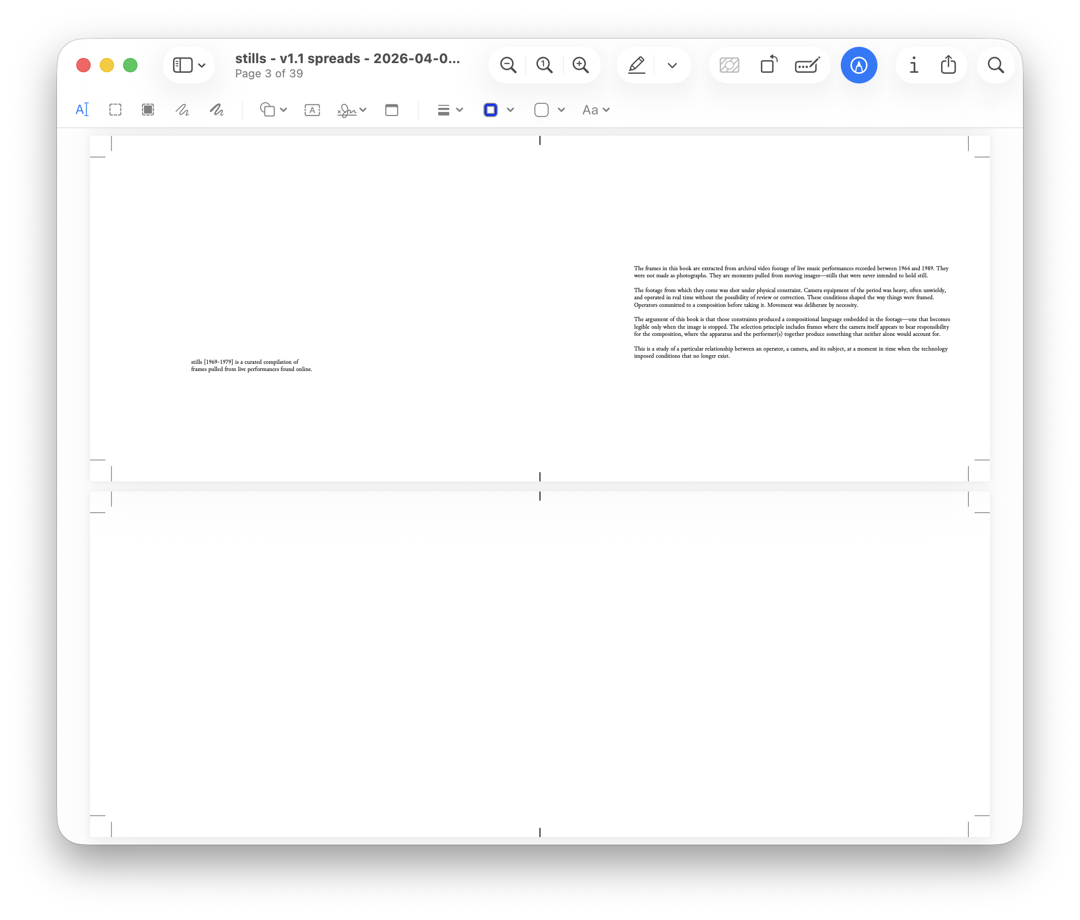1080x920 pixels.
Task: Click the blue Border Color swatch
Action: point(491,110)
